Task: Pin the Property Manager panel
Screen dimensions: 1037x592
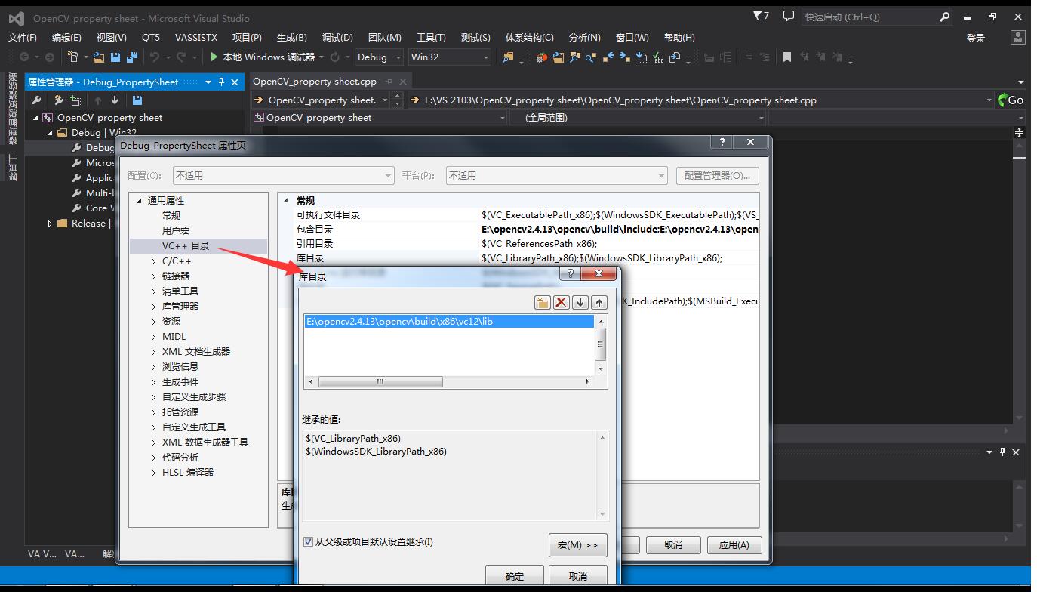Action: 221,82
